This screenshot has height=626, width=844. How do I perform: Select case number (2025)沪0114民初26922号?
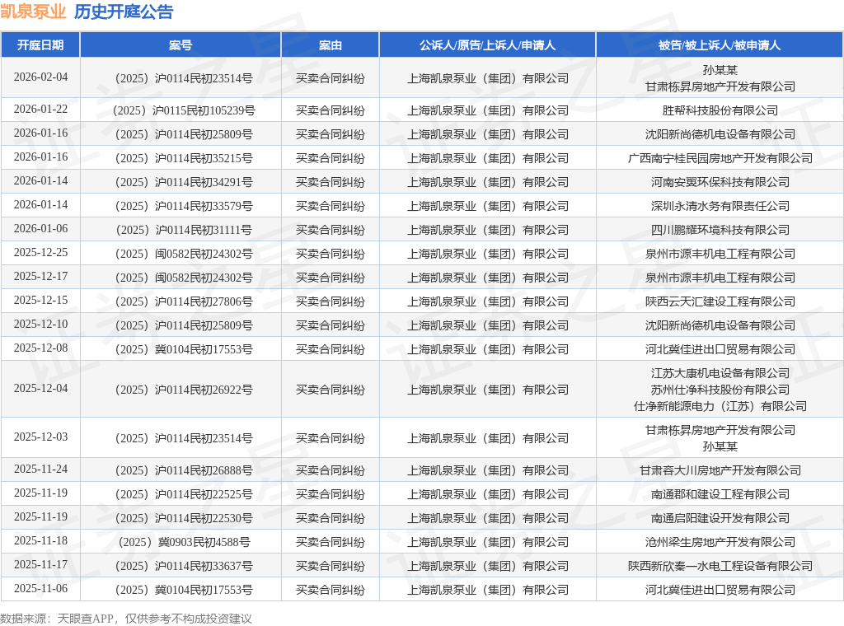pyautogui.click(x=184, y=390)
